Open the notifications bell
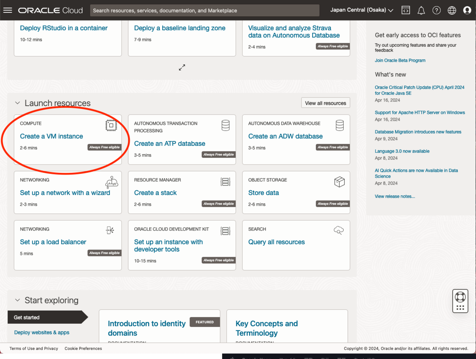Image resolution: width=476 pixels, height=359 pixels. [421, 10]
